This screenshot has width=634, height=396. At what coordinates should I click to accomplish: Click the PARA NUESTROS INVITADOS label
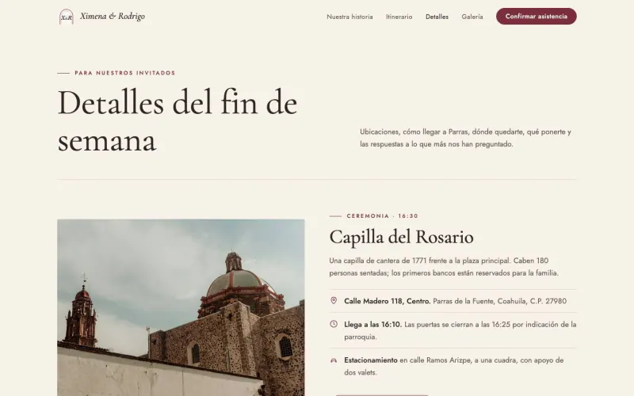125,73
